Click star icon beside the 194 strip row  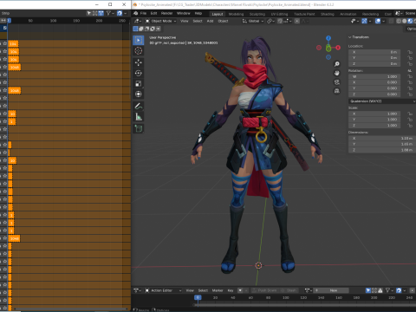tap(5, 43)
